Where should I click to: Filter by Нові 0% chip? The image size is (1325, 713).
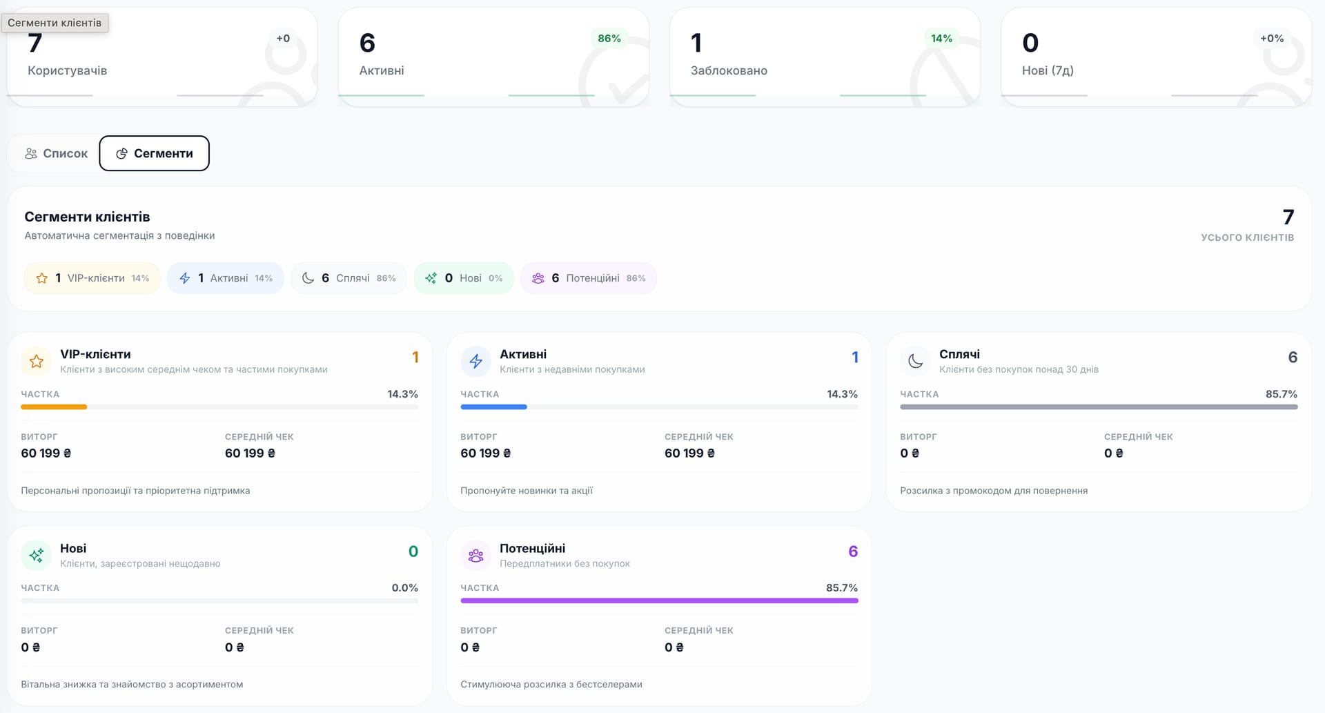pos(464,278)
